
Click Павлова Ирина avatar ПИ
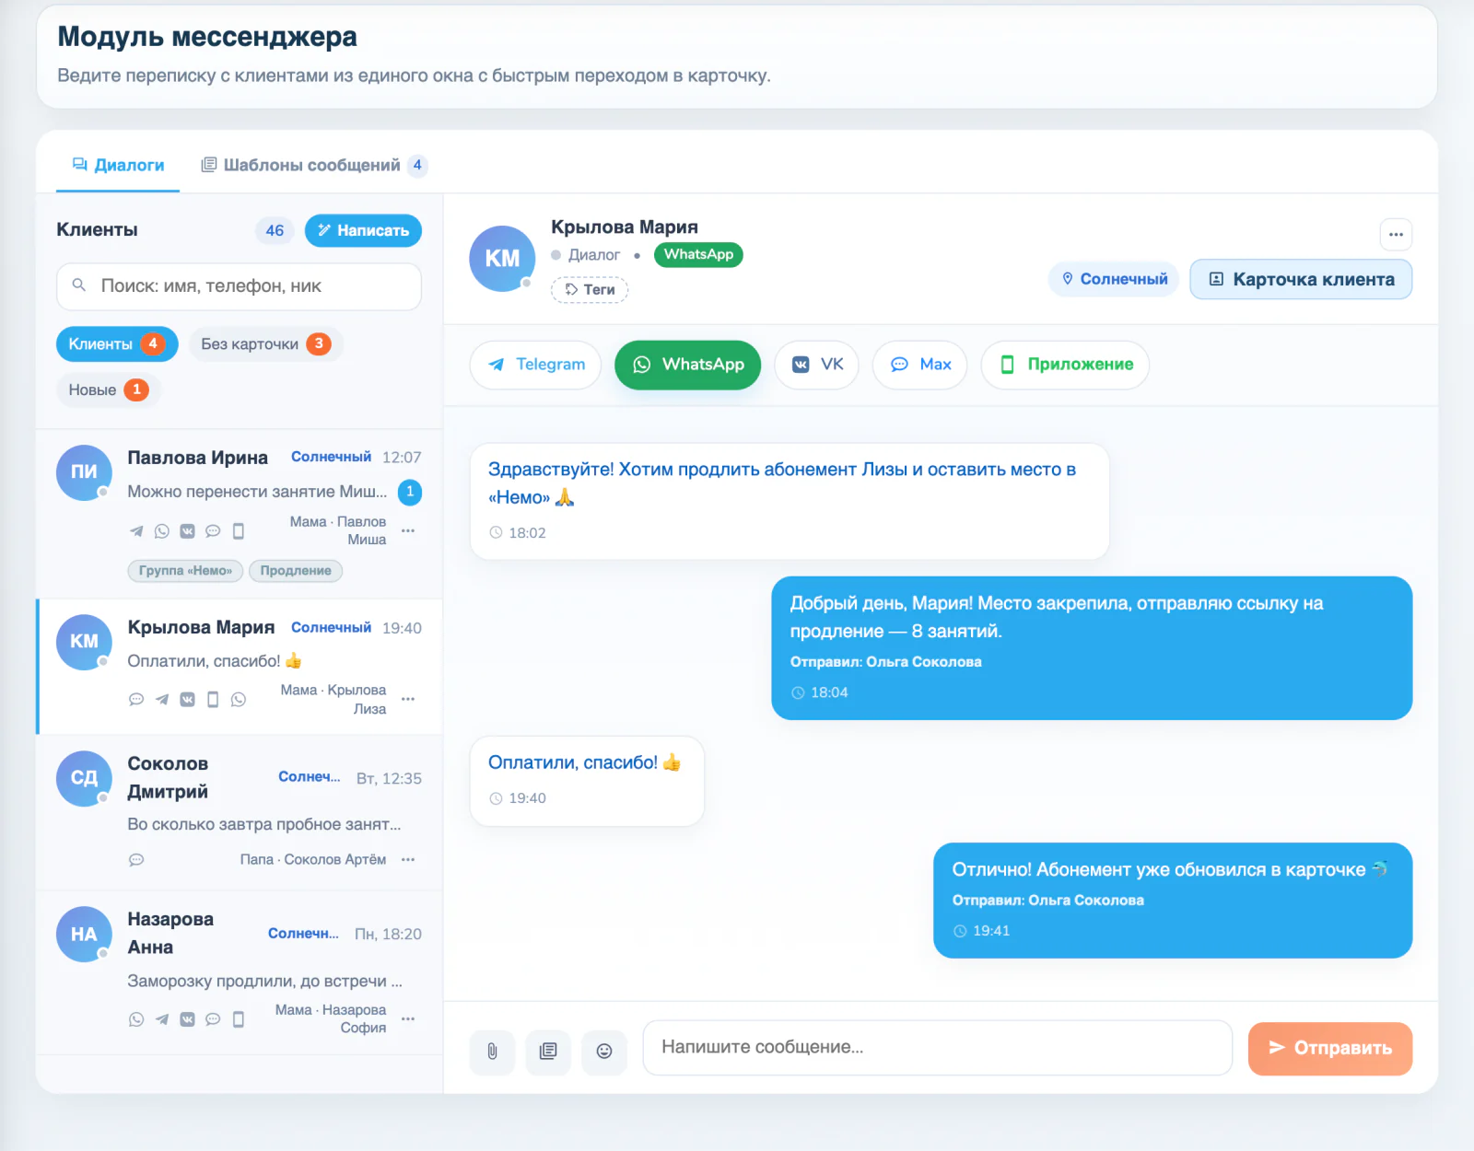[84, 471]
